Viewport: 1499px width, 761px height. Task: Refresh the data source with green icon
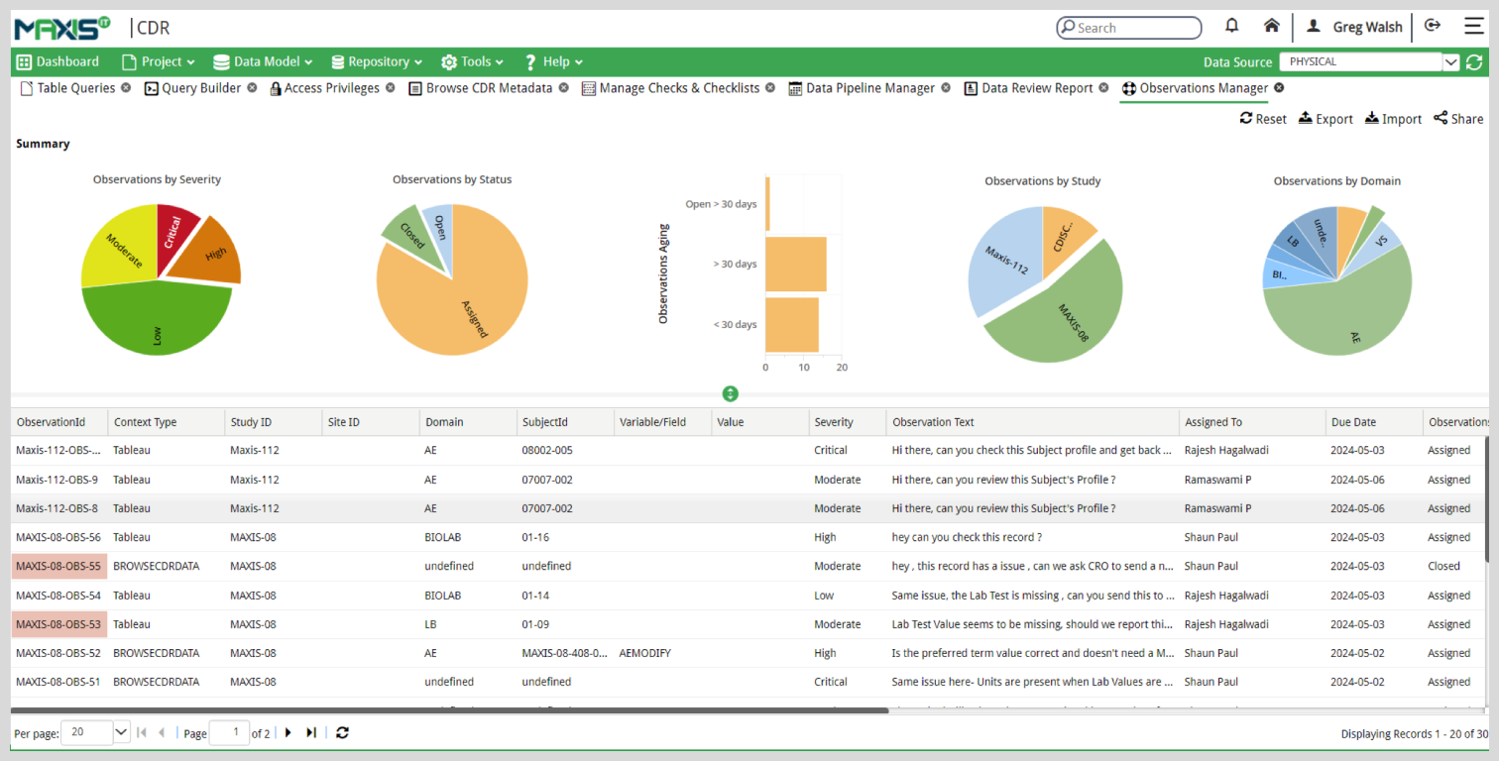point(1475,61)
